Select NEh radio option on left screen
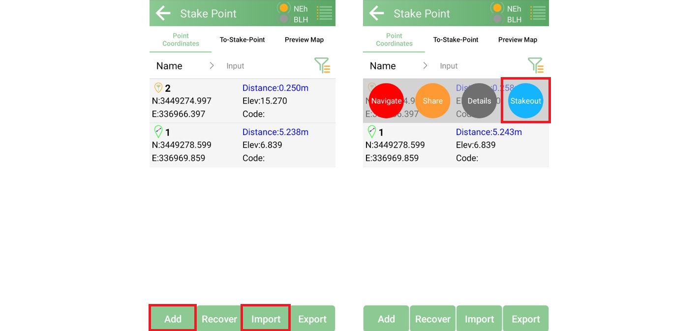This screenshot has height=331, width=699. point(284,8)
